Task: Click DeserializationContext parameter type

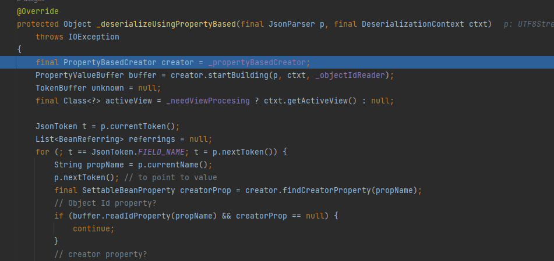Action: pyautogui.click(x=412, y=24)
